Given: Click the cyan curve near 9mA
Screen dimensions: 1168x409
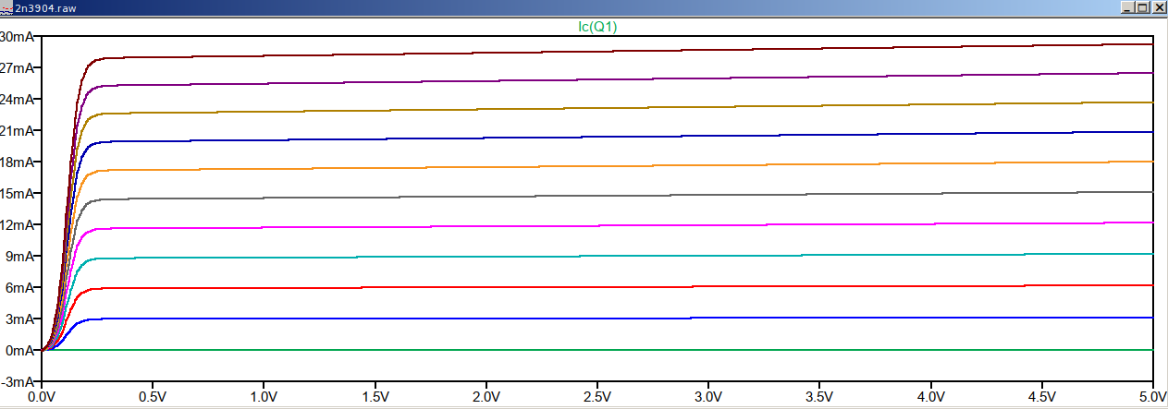Looking at the screenshot, I should (x=596, y=257).
